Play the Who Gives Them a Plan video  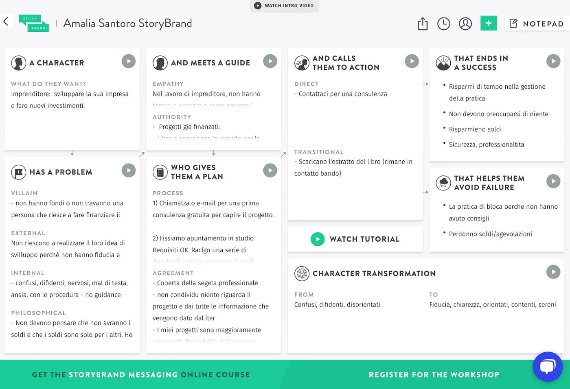tap(270, 170)
